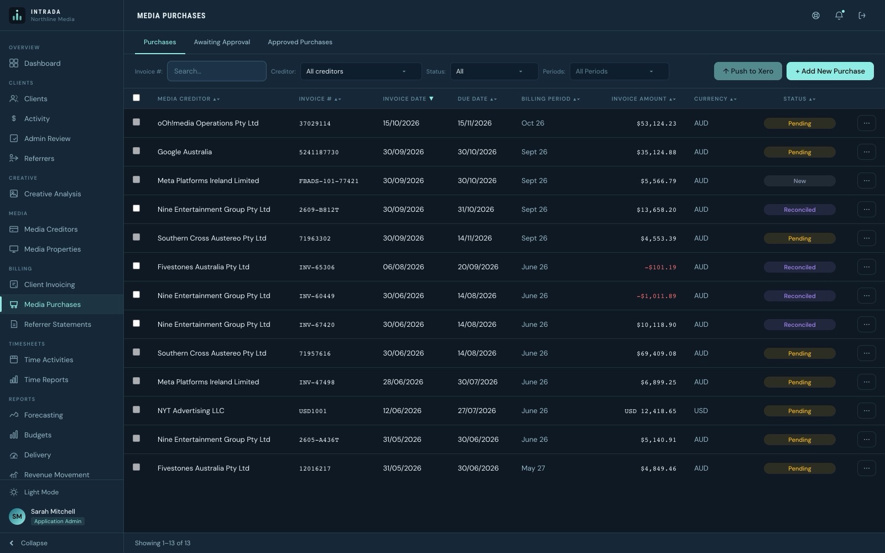The height and width of the screenshot is (553, 885).
Task: Tick the select-all header checkbox
Action: click(x=137, y=98)
